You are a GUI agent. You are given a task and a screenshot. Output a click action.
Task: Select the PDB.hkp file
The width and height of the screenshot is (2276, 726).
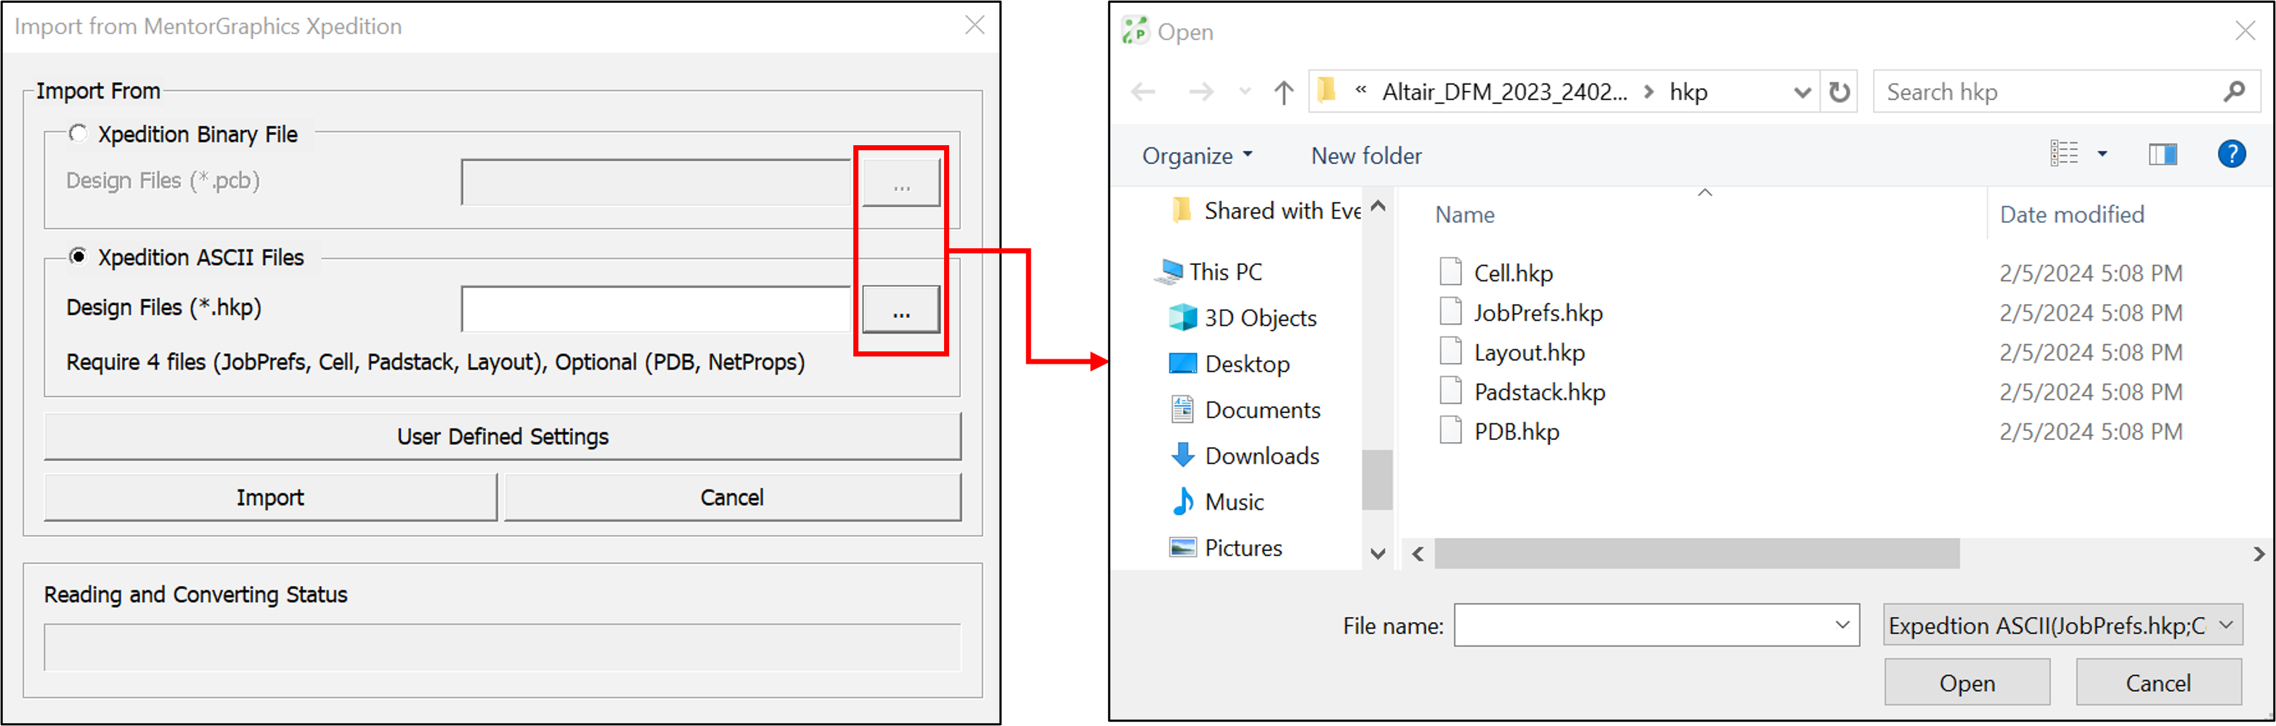[1516, 432]
